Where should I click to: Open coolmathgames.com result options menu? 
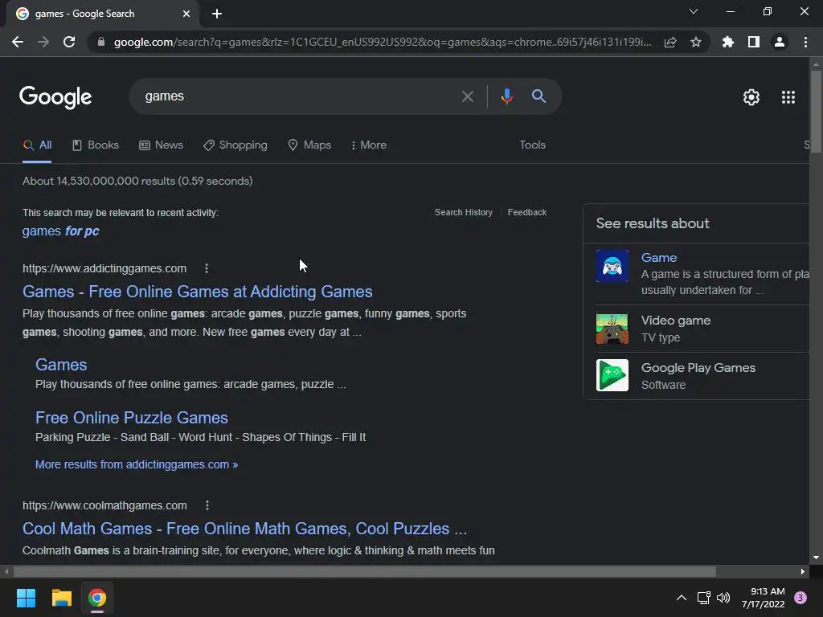pyautogui.click(x=207, y=506)
